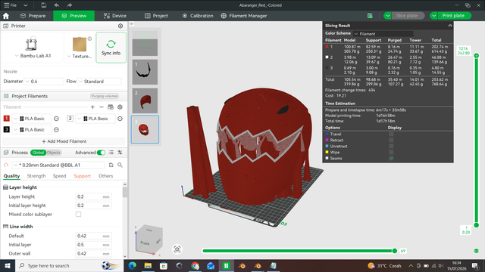Collapse the Slicing Result panel
Screen dimensions: 485x272
[x=450, y=26]
